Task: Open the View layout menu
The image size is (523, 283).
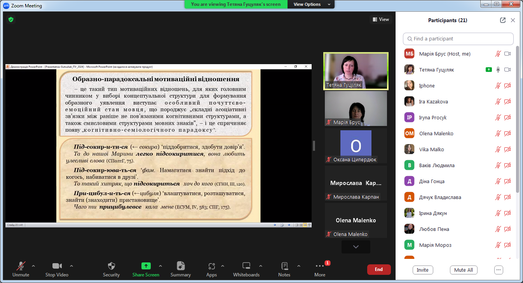Action: point(380,19)
